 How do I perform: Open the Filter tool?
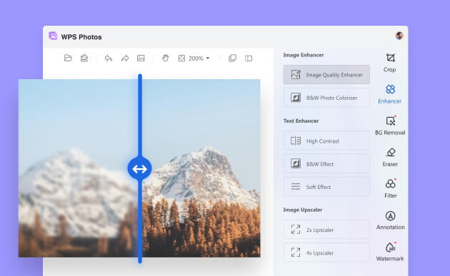tap(390, 188)
